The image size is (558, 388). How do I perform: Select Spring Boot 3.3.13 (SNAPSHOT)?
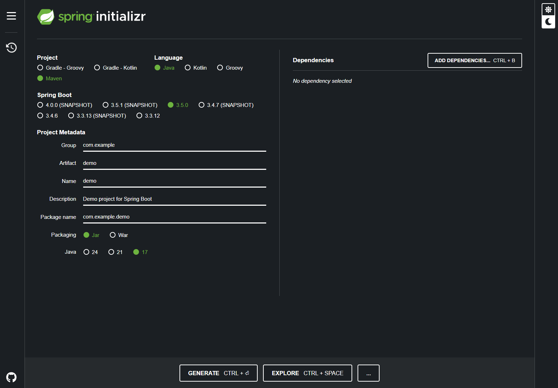pyautogui.click(x=97, y=116)
